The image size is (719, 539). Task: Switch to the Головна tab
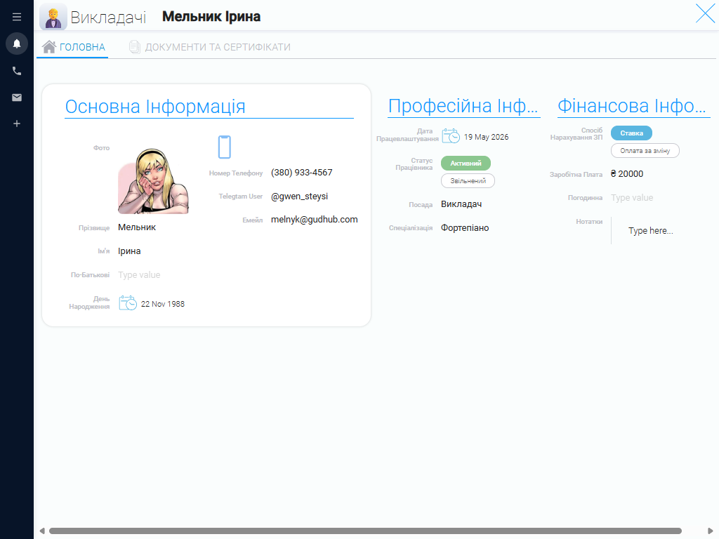click(x=73, y=47)
